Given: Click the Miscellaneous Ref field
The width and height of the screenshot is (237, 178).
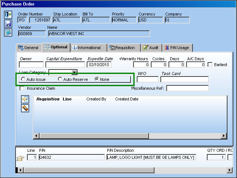Looking at the screenshot, I should [x=188, y=88].
